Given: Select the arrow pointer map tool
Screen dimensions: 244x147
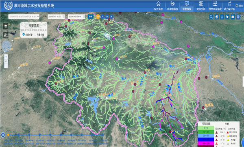Looking at the screenshot, I should tap(227, 17).
